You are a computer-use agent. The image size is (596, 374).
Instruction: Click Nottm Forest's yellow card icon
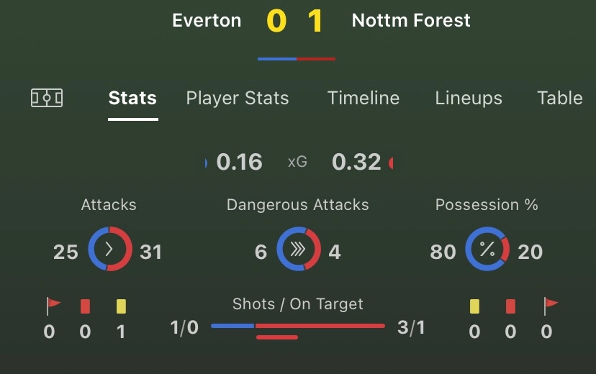tap(474, 306)
